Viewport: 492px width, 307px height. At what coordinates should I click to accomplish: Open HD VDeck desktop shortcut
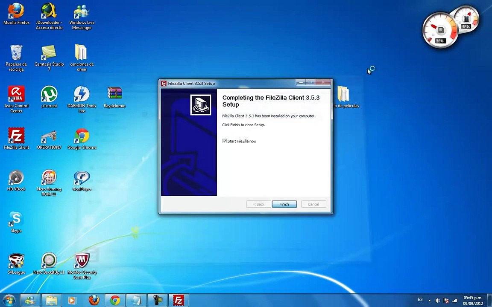(16, 180)
